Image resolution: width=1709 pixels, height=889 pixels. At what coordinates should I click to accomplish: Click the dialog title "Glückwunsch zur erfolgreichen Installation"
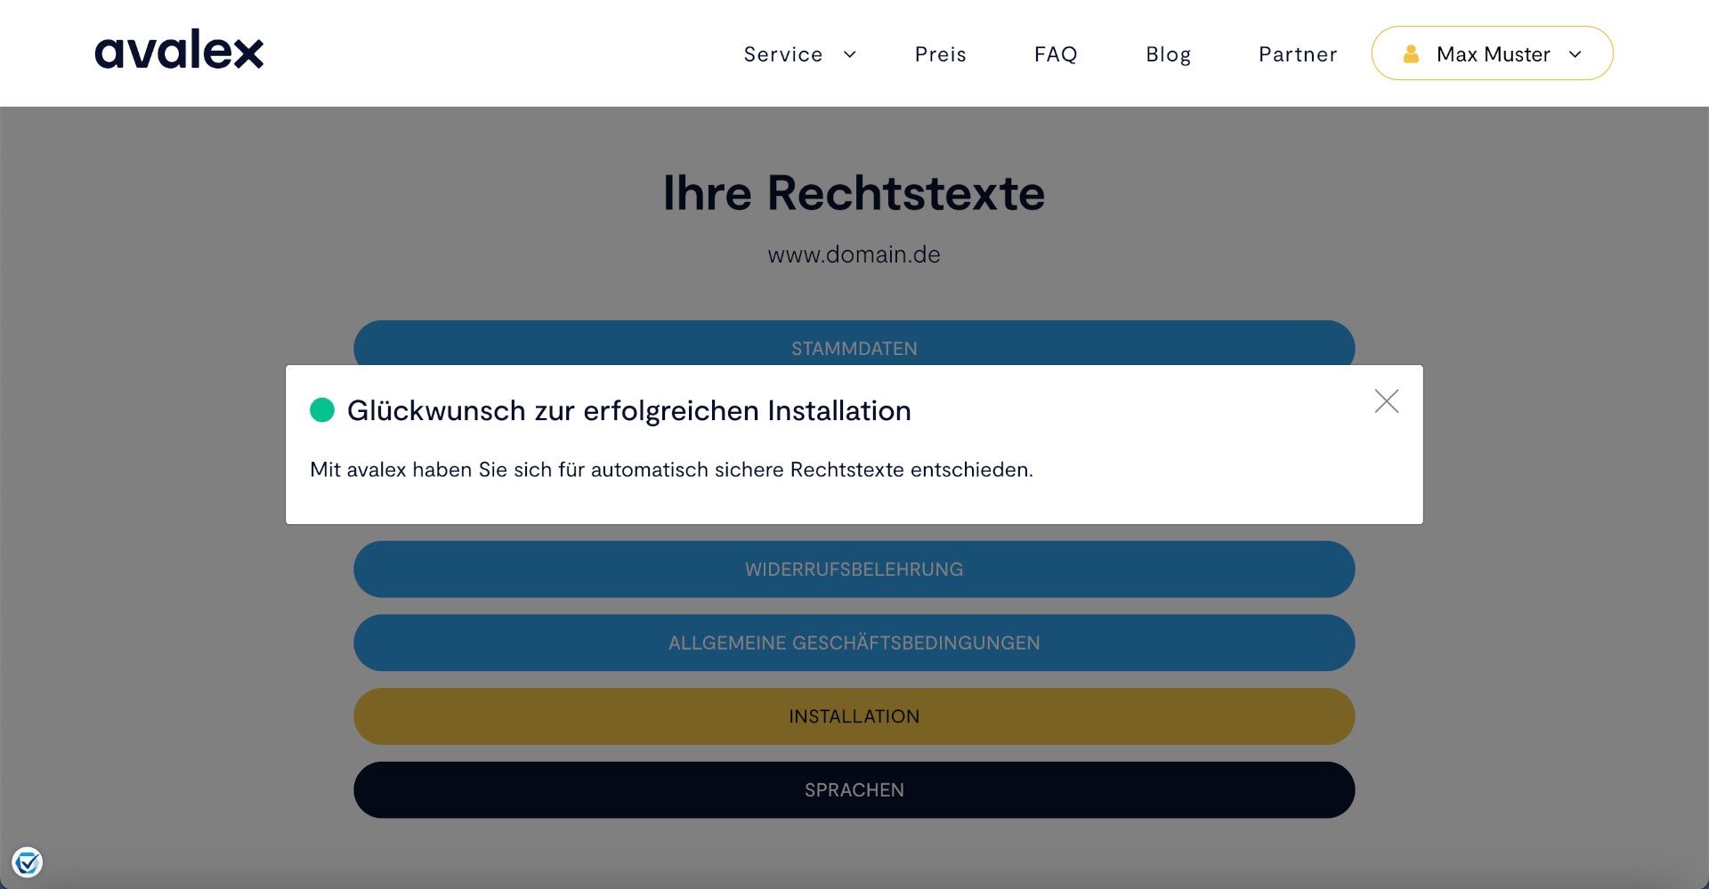pos(628,410)
